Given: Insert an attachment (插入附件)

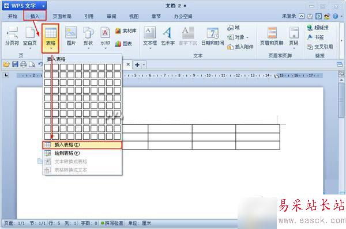Looking at the screenshot, I should (240, 47).
